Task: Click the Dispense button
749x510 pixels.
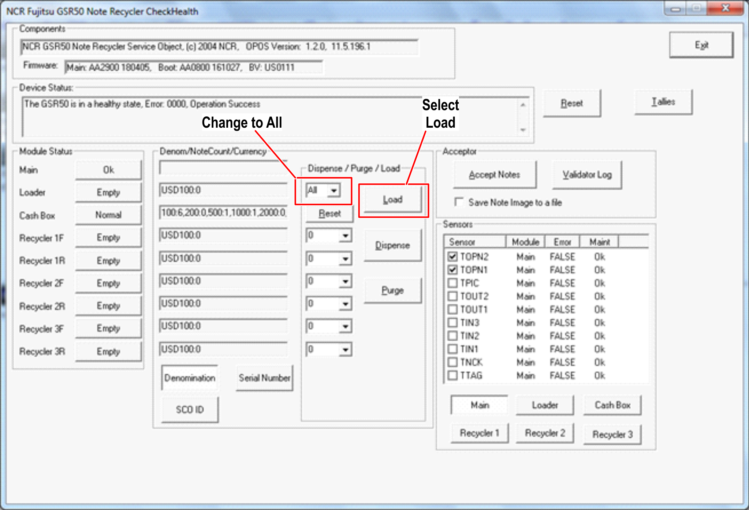Action: tap(392, 245)
